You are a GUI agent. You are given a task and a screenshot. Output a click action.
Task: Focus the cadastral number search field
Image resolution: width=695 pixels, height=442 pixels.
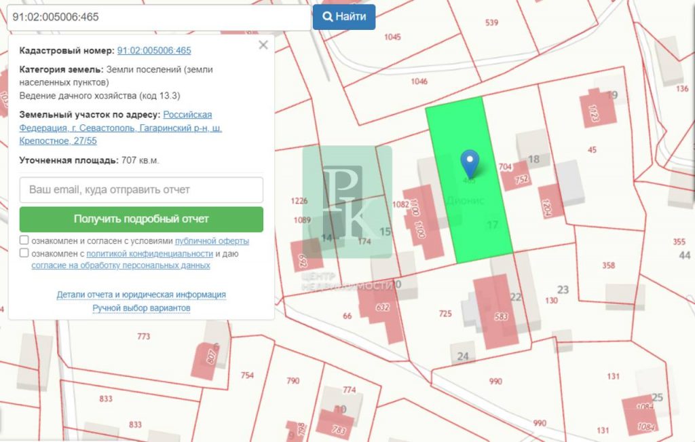coord(157,17)
